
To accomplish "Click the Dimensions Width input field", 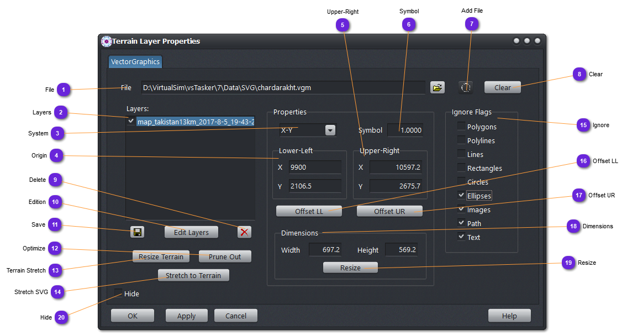I will pos(325,250).
